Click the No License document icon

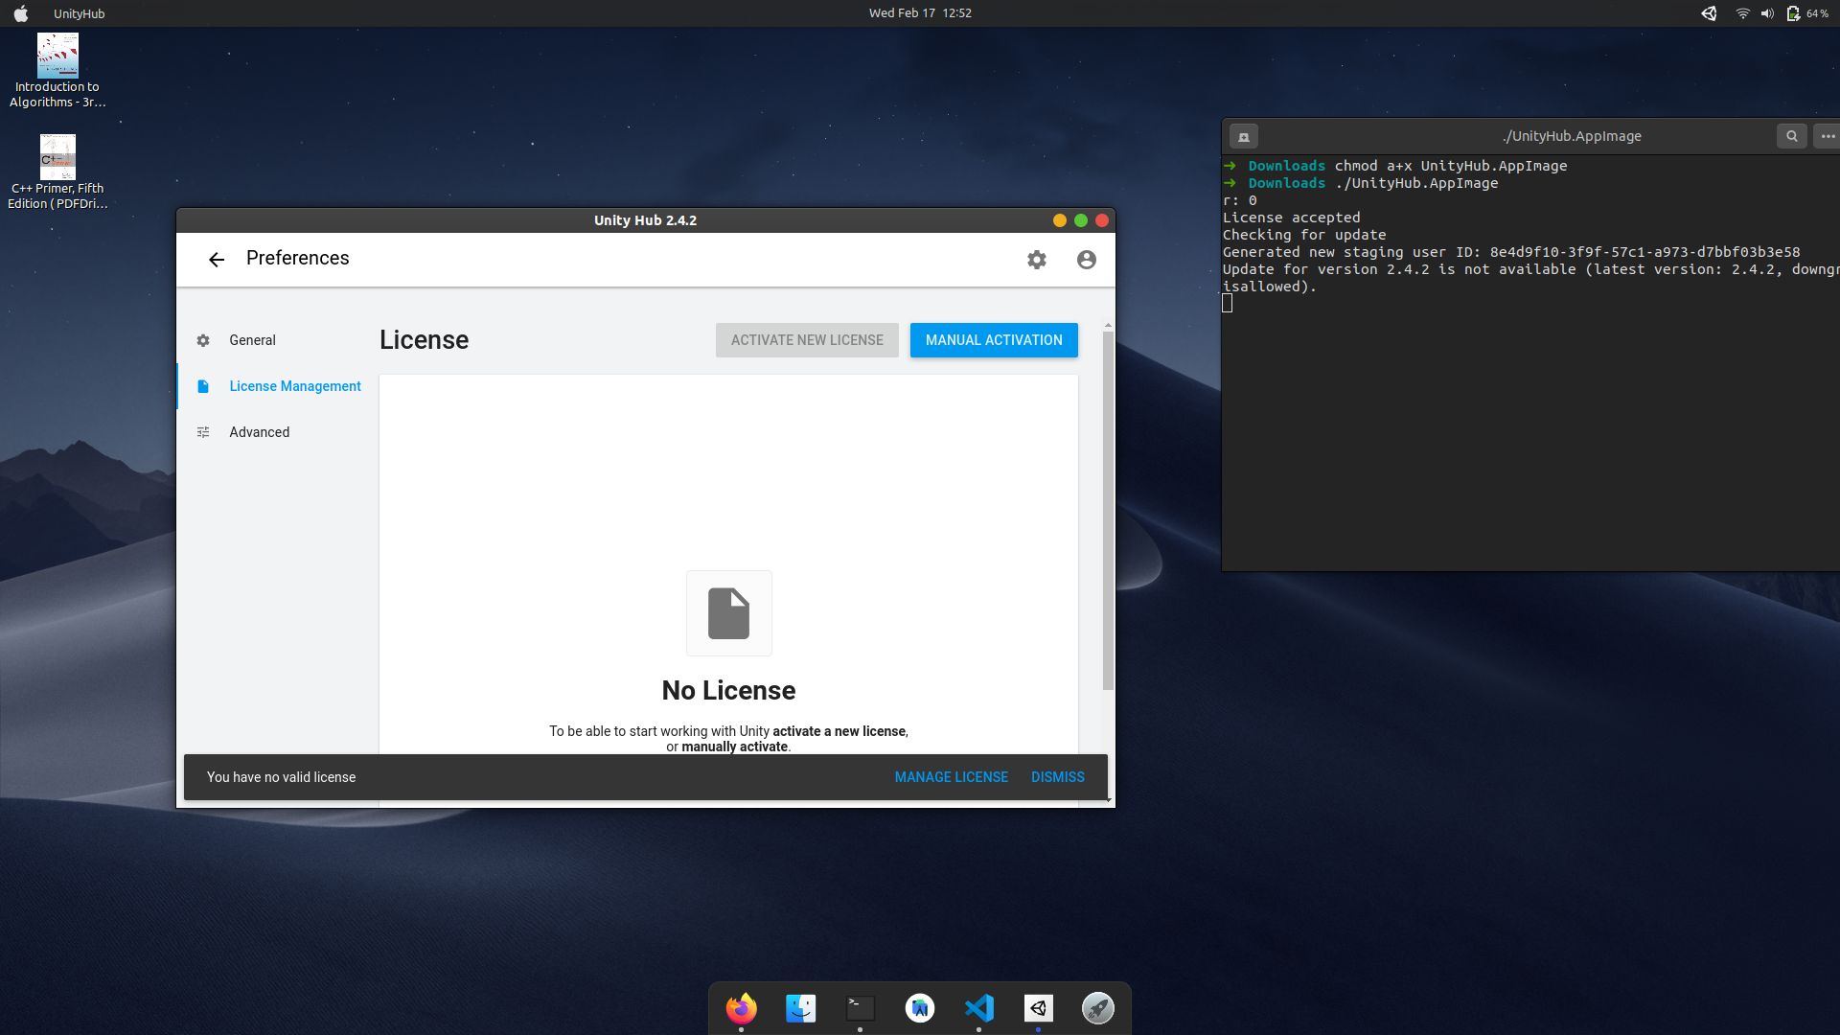(x=729, y=613)
